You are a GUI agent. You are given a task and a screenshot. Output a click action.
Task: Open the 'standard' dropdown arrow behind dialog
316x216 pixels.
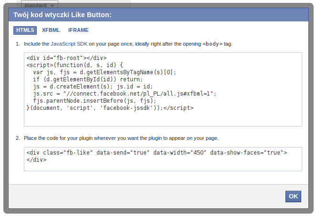pos(53,5)
